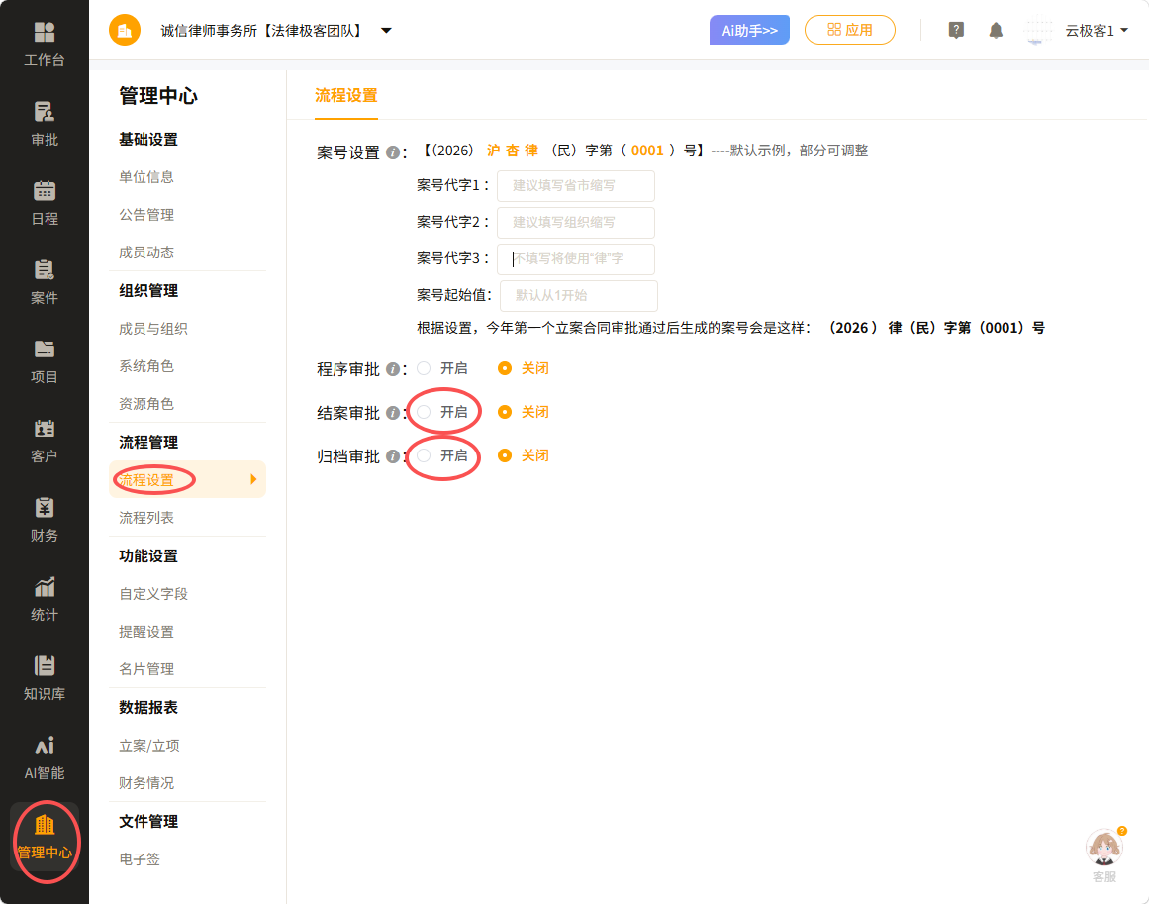
Task: Focus the 案号代字1 input field
Action: coord(575,185)
